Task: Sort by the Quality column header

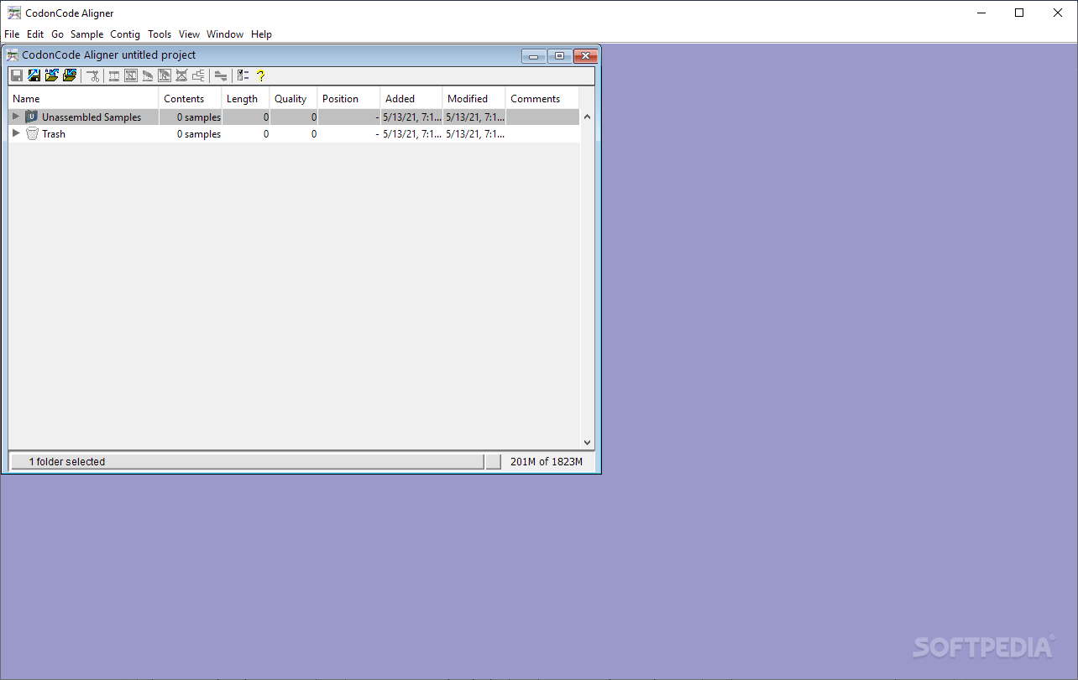Action: pyautogui.click(x=293, y=98)
